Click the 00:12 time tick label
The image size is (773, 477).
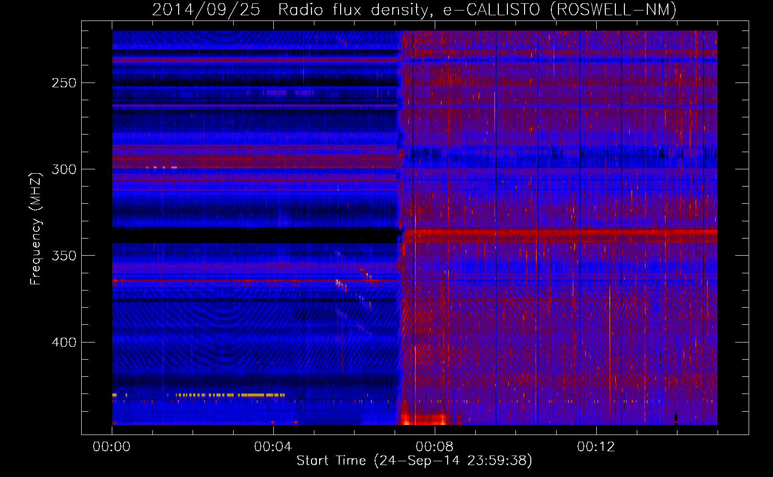pyautogui.click(x=596, y=446)
